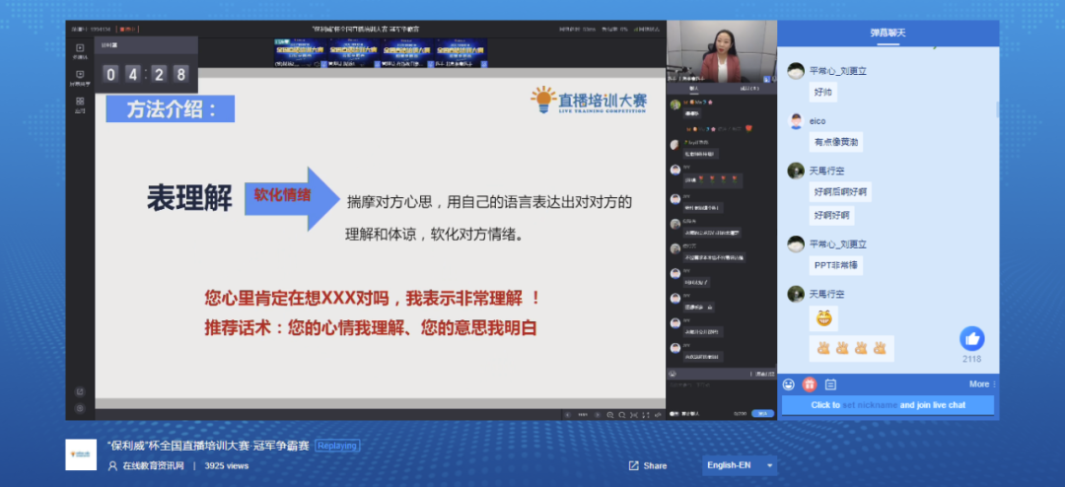Expand the More options in chat
The image size is (1065, 487).
[x=981, y=383]
